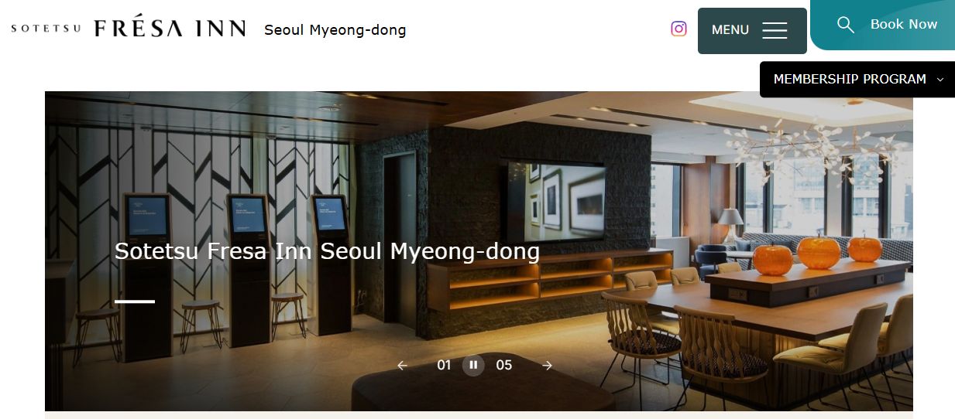Advance to next slide arrow
The image size is (955, 419).
click(548, 366)
